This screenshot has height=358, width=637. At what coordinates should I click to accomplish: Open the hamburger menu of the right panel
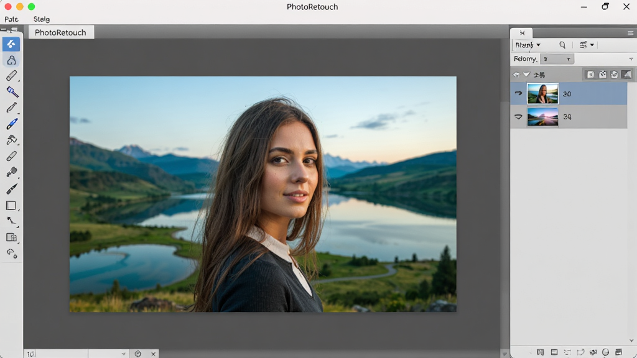[x=630, y=33]
